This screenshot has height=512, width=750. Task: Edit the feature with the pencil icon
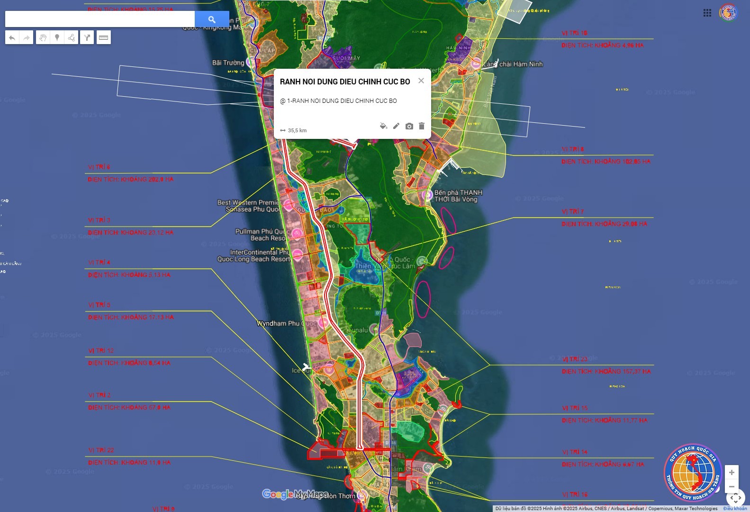[396, 126]
